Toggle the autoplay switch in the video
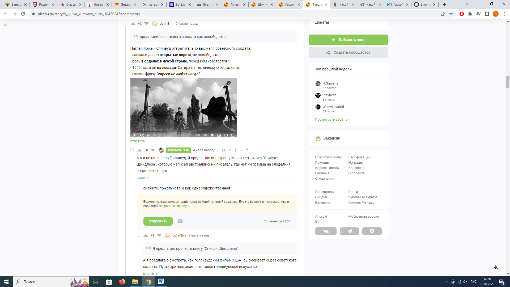510x287 pixels. [x=198, y=135]
